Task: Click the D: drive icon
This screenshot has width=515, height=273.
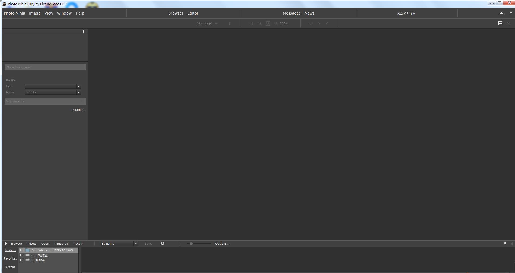Action: click(28, 260)
